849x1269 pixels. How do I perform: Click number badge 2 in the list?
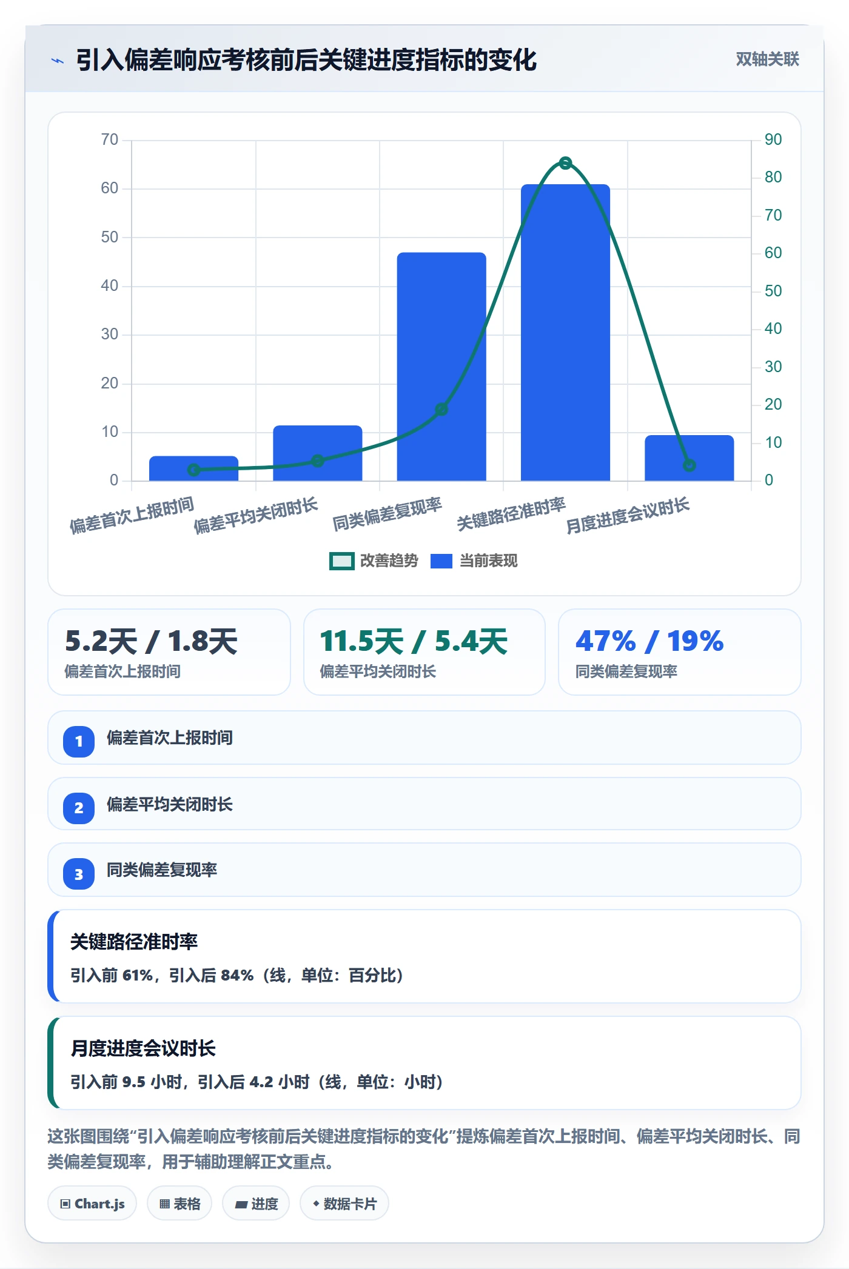point(79,808)
